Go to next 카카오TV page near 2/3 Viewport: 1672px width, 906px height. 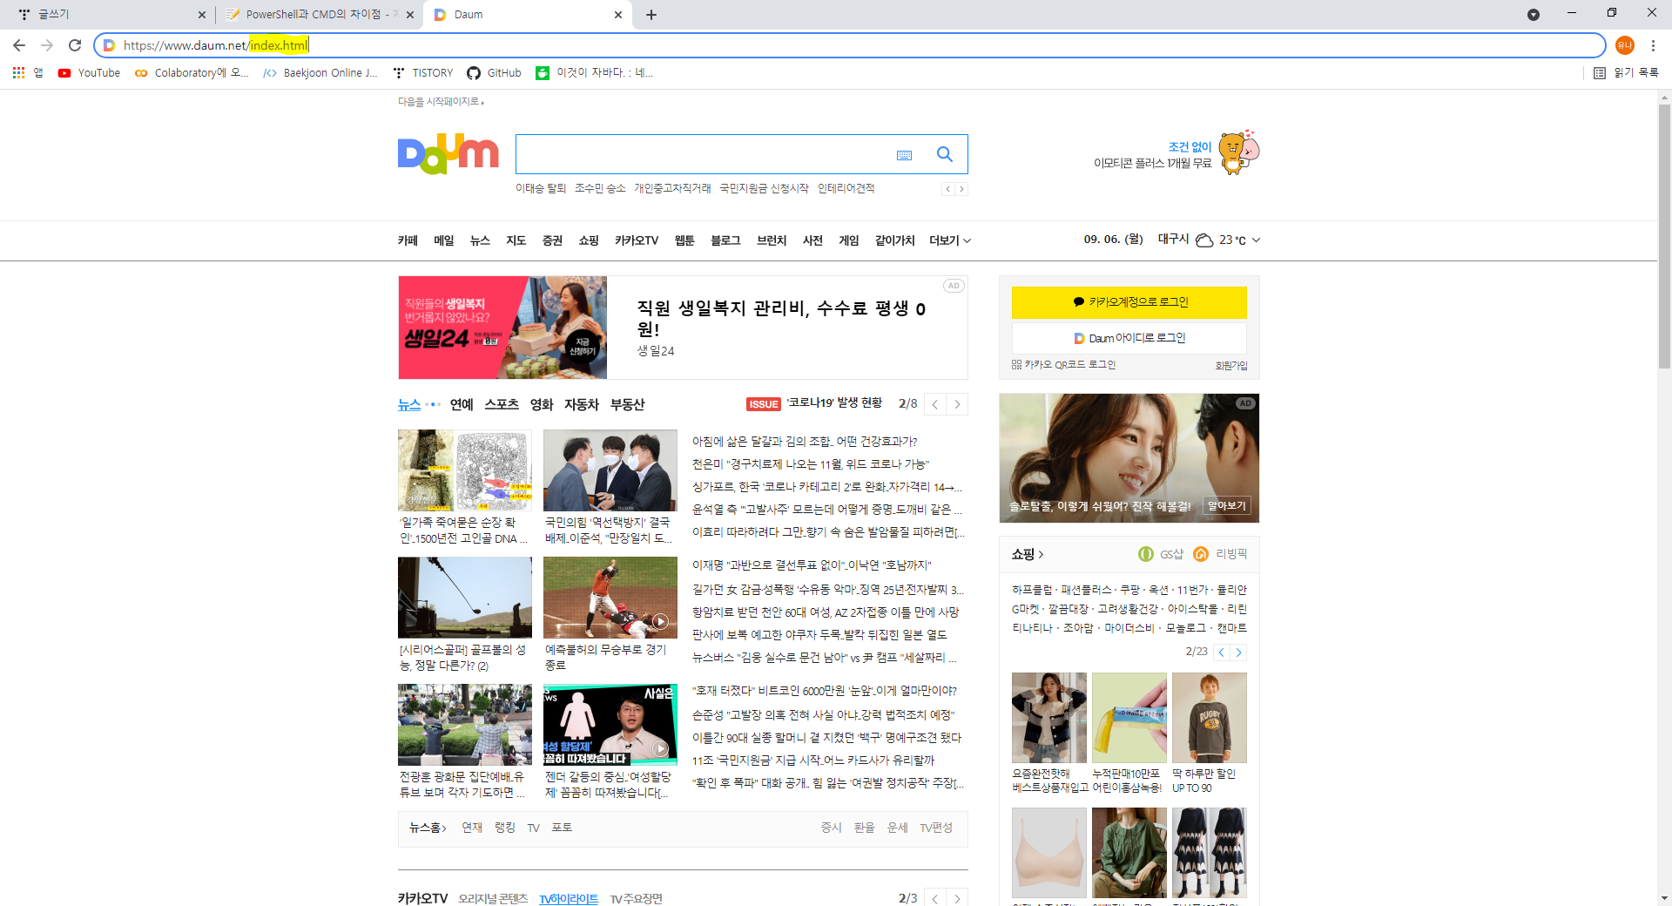tap(957, 898)
